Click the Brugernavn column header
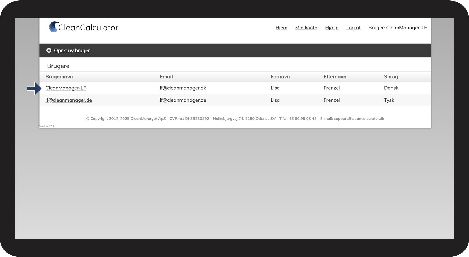 tap(59, 77)
